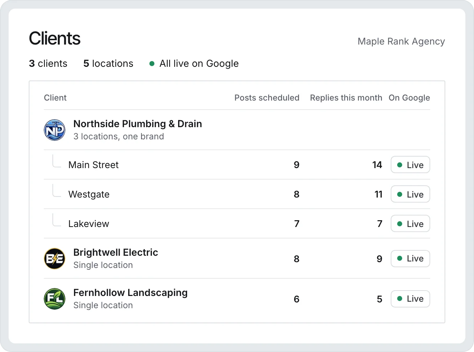Open the Fernhollow Landscaping client name
This screenshot has width=474, height=352.
pos(130,293)
